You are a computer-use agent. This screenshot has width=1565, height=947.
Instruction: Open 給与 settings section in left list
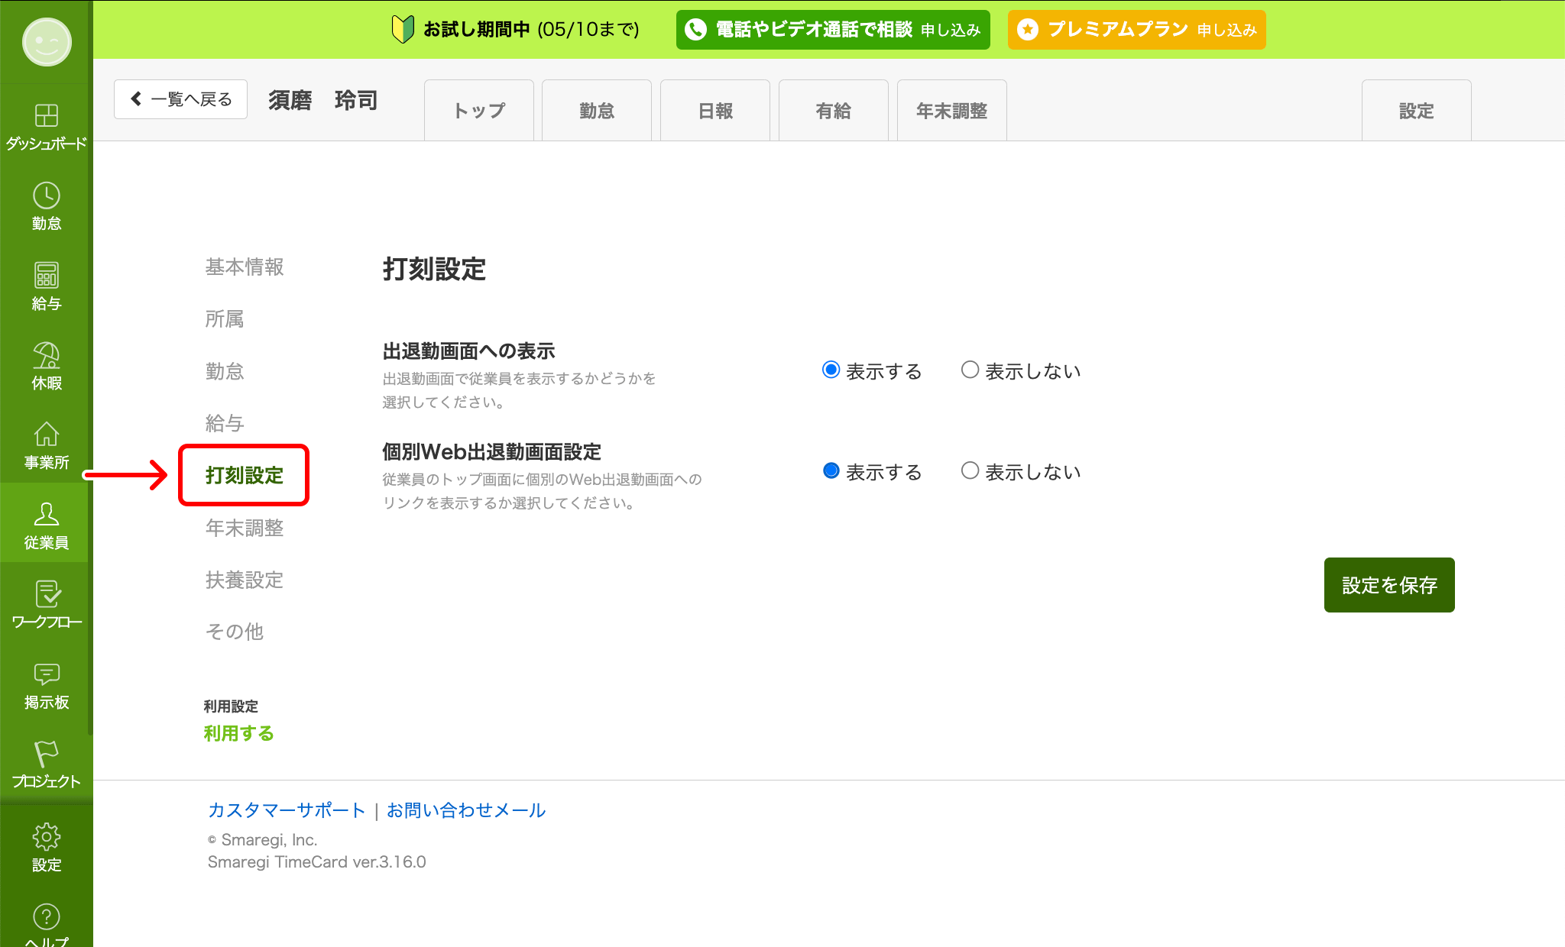tap(225, 423)
